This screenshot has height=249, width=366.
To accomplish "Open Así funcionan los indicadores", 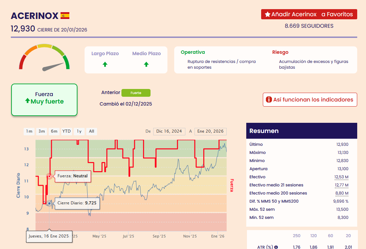I will pyautogui.click(x=310, y=100).
